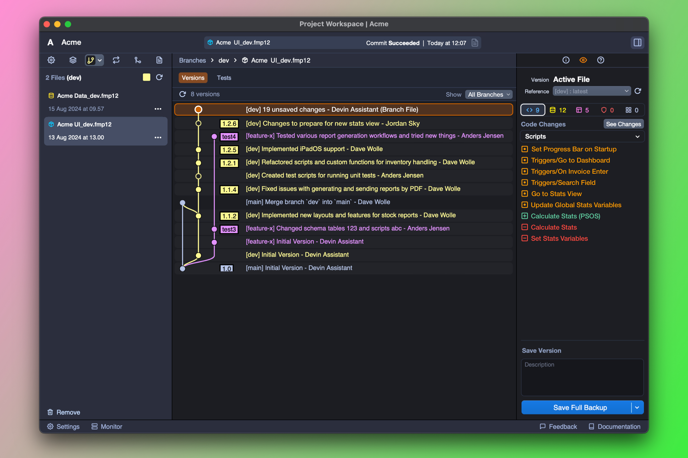Click the layers stack icon in sidebar toolbar
This screenshot has width=688, height=458.
(x=73, y=60)
